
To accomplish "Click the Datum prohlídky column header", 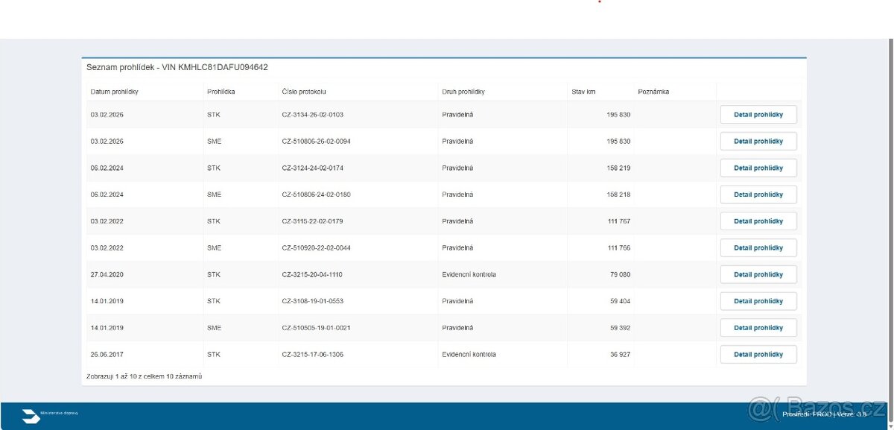I will pyautogui.click(x=114, y=92).
